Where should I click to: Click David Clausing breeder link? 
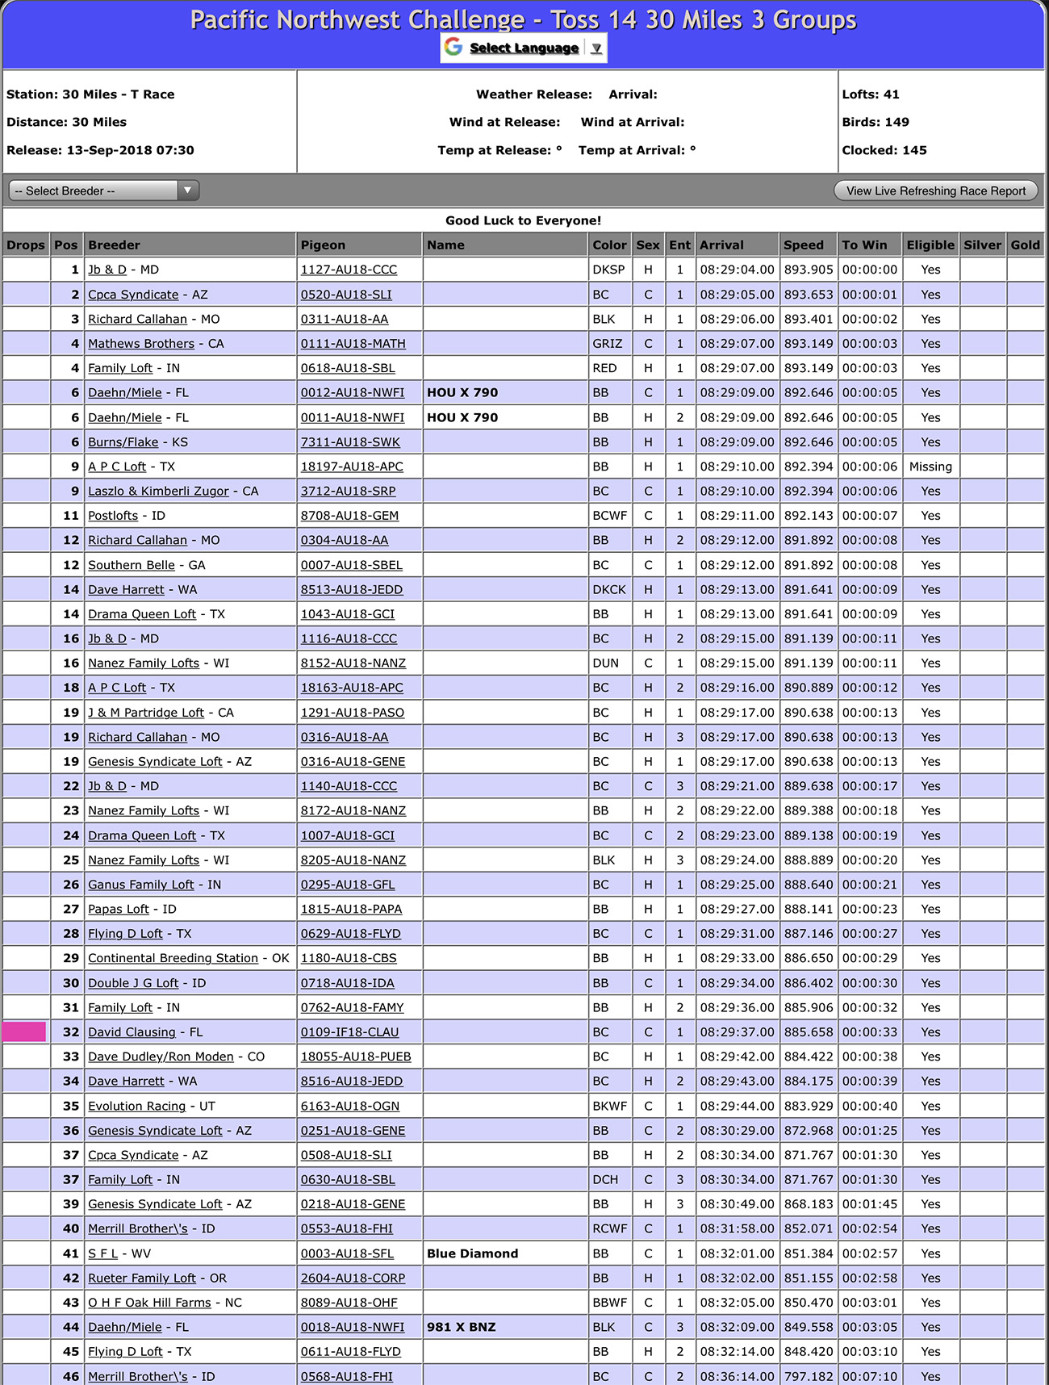point(132,1032)
